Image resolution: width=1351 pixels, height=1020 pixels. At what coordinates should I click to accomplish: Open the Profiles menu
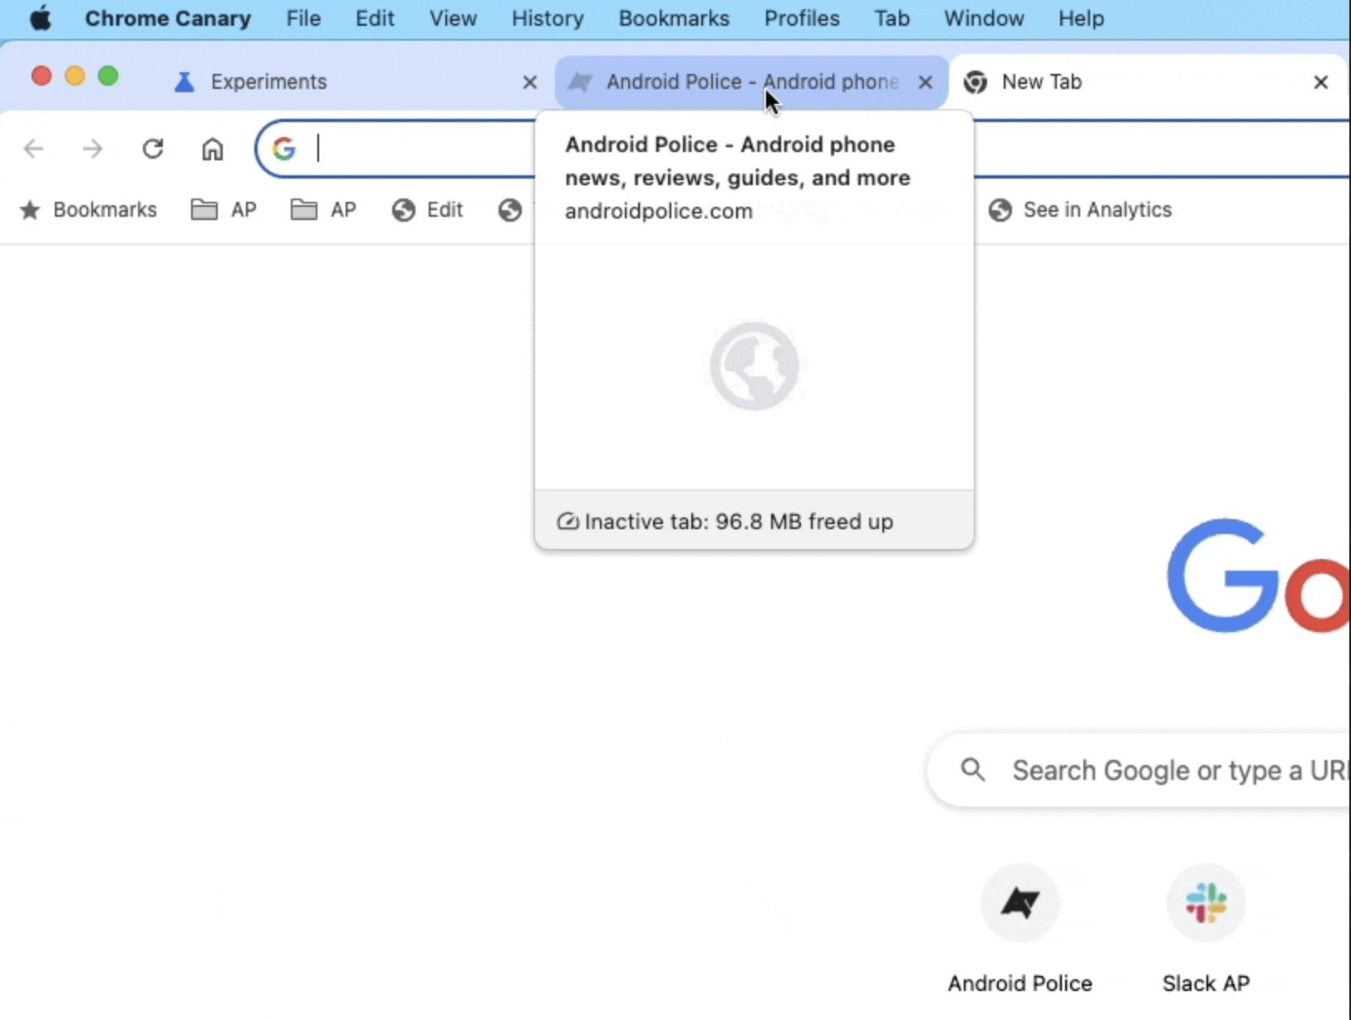(802, 18)
